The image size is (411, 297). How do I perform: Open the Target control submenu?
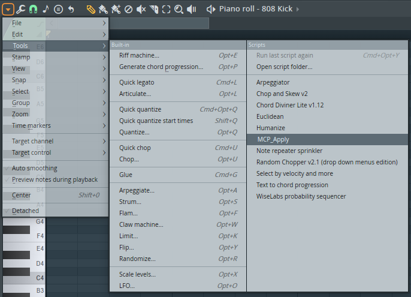(55, 152)
